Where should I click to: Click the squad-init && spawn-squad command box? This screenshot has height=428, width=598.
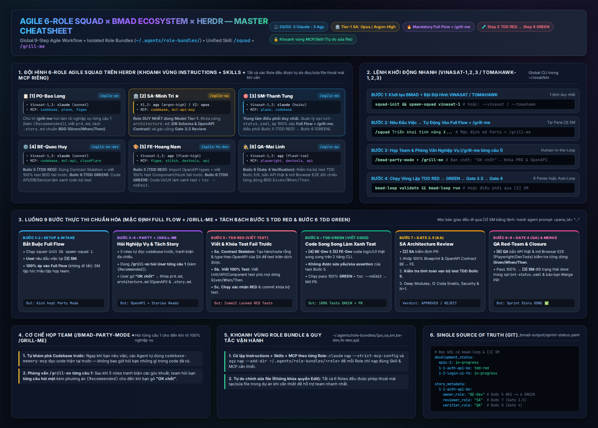click(x=473, y=104)
